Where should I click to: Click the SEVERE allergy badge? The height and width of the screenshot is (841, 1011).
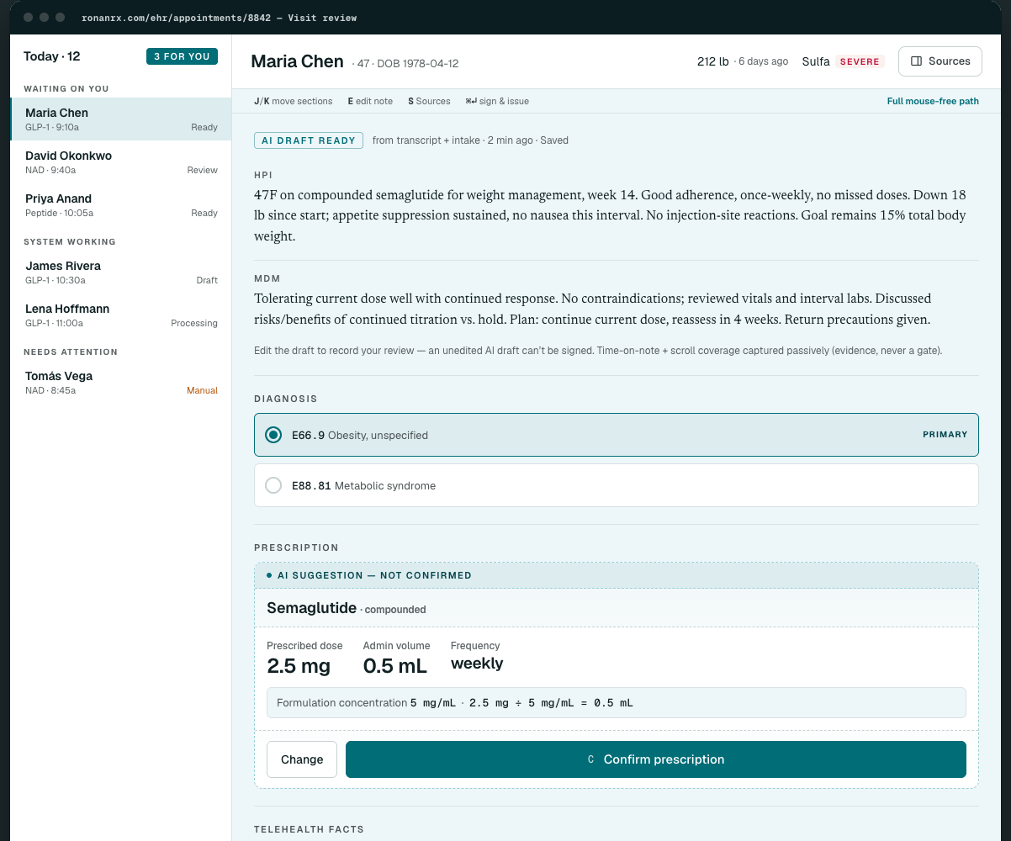(860, 61)
